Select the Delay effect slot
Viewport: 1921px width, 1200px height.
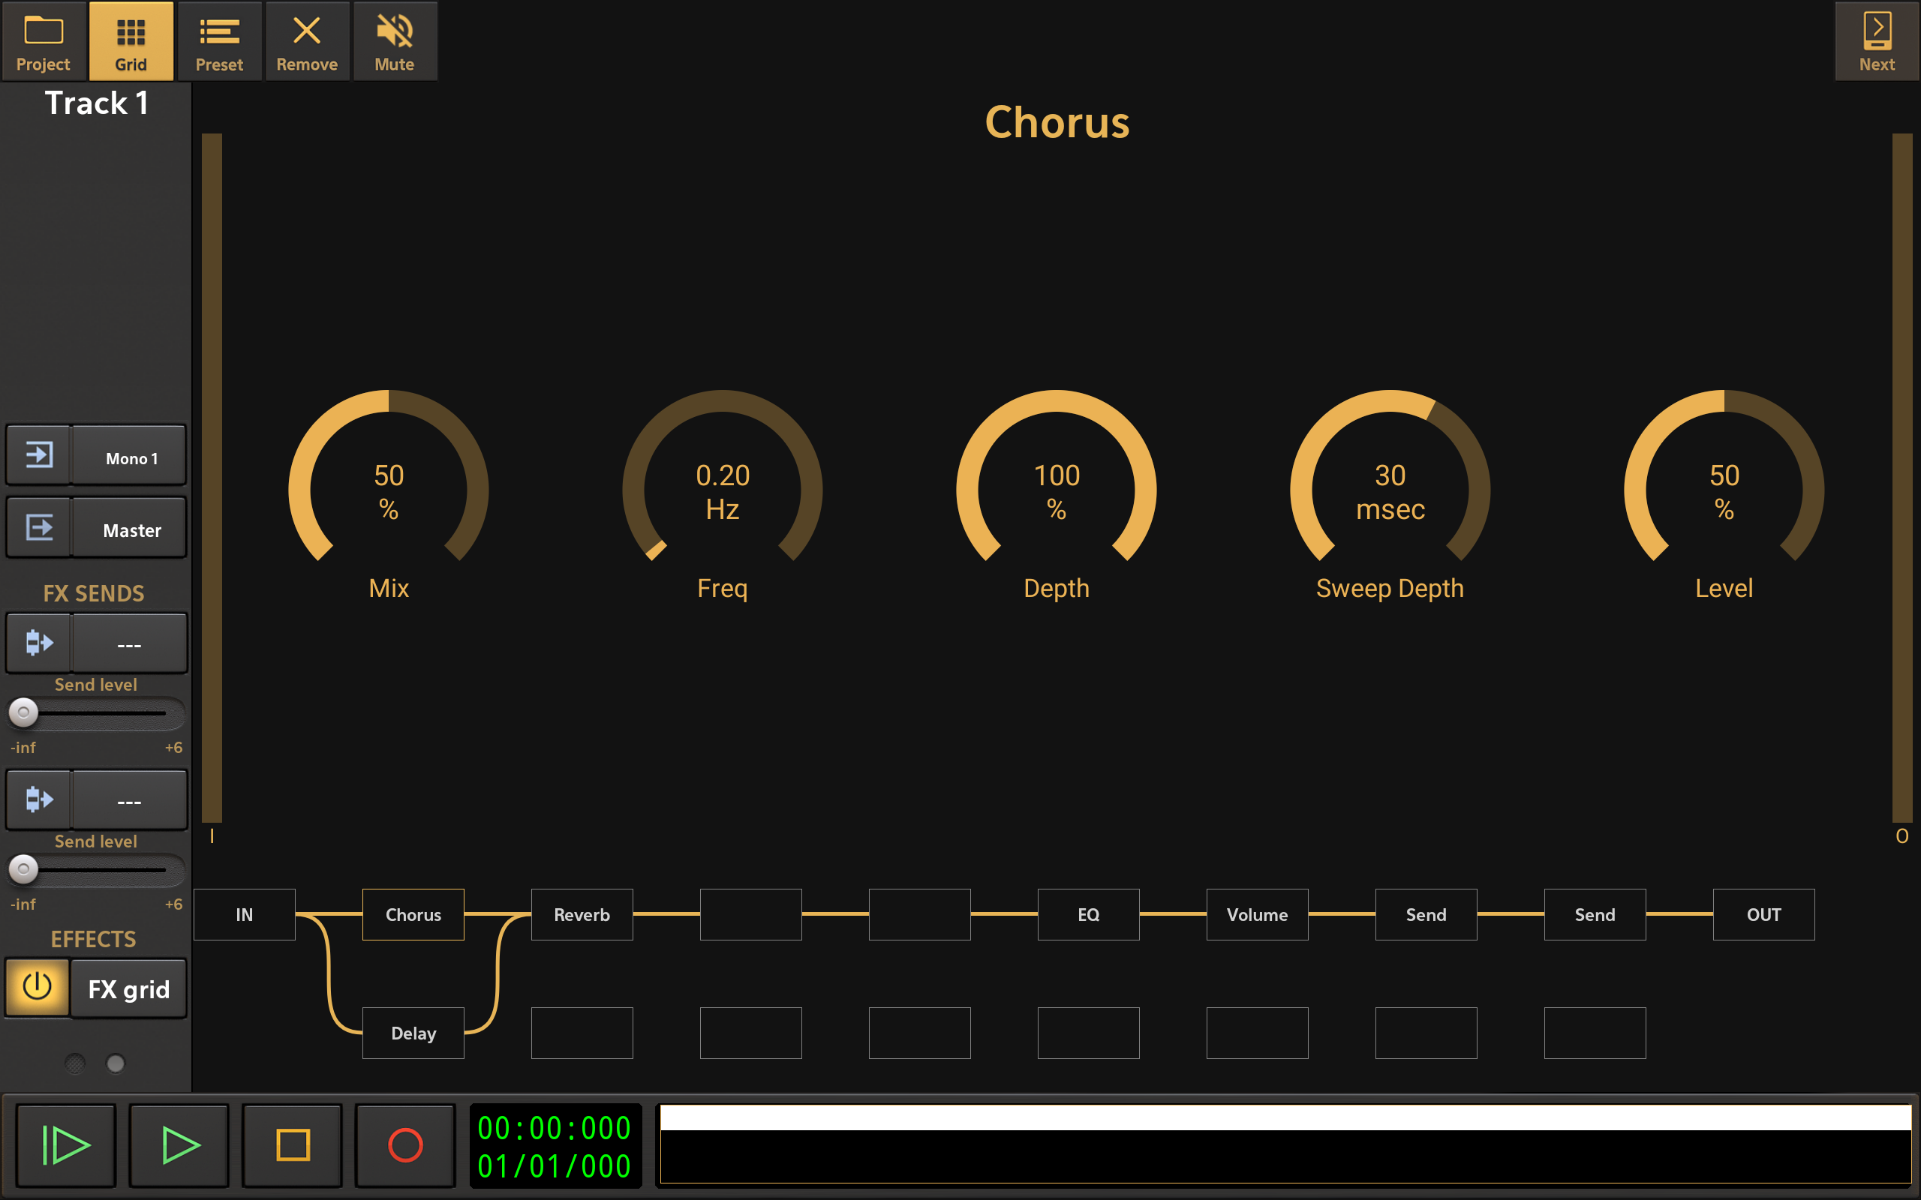coord(413,1033)
